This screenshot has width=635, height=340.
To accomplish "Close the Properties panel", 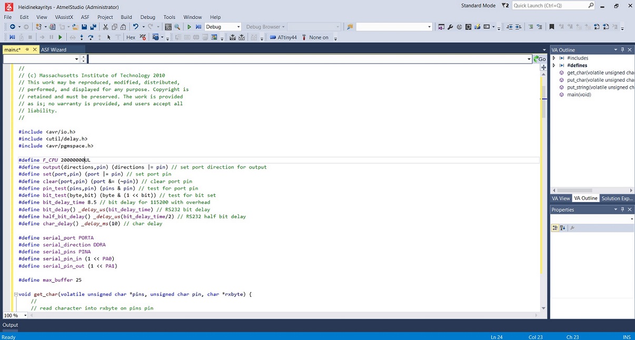I will (x=630, y=209).
